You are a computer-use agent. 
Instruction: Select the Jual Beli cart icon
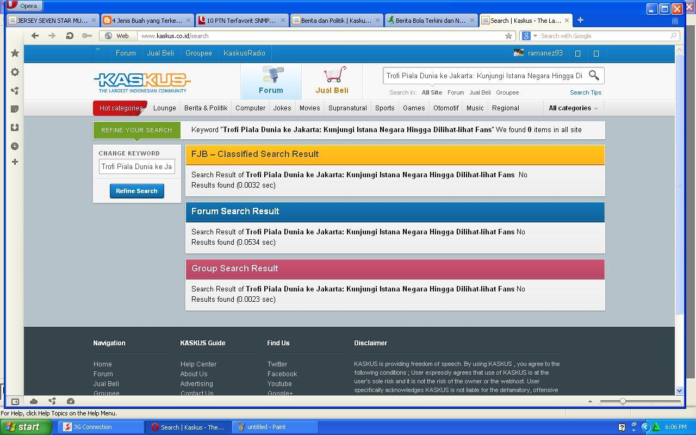pos(332,80)
